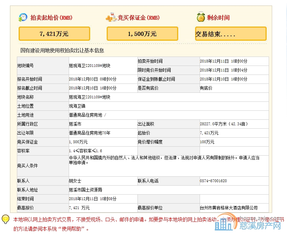Image resolution: width=287 pixels, height=236 pixels.
Task: Click the land area value 28227.0平方米
Action: [x=224, y=124]
